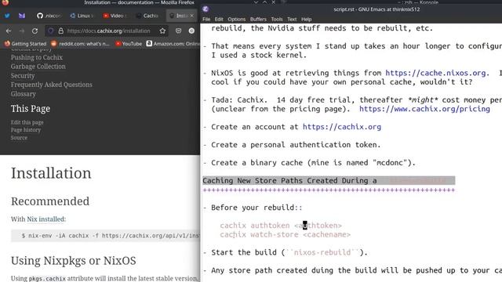This screenshot has height=282, width=502.
Task: Open the Amazon.com bookmark
Action: pos(173,44)
